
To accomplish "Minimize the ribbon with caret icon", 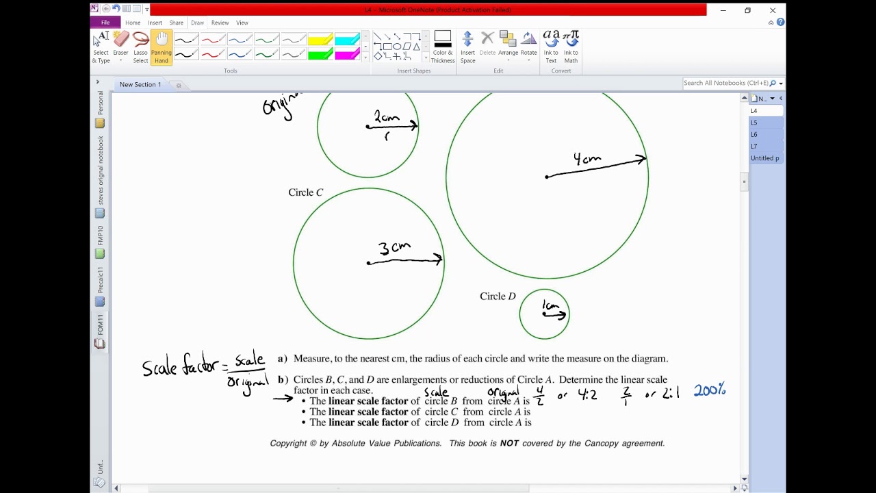I will click(x=771, y=23).
